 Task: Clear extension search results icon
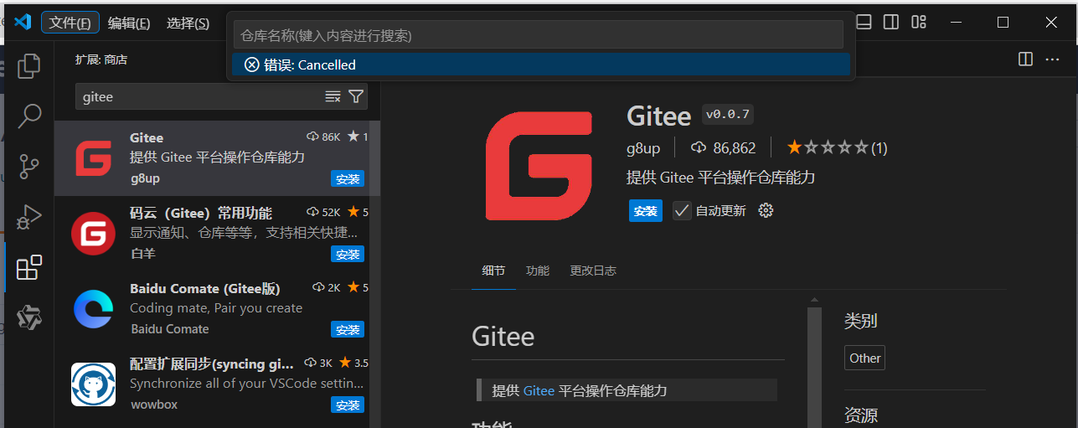333,96
